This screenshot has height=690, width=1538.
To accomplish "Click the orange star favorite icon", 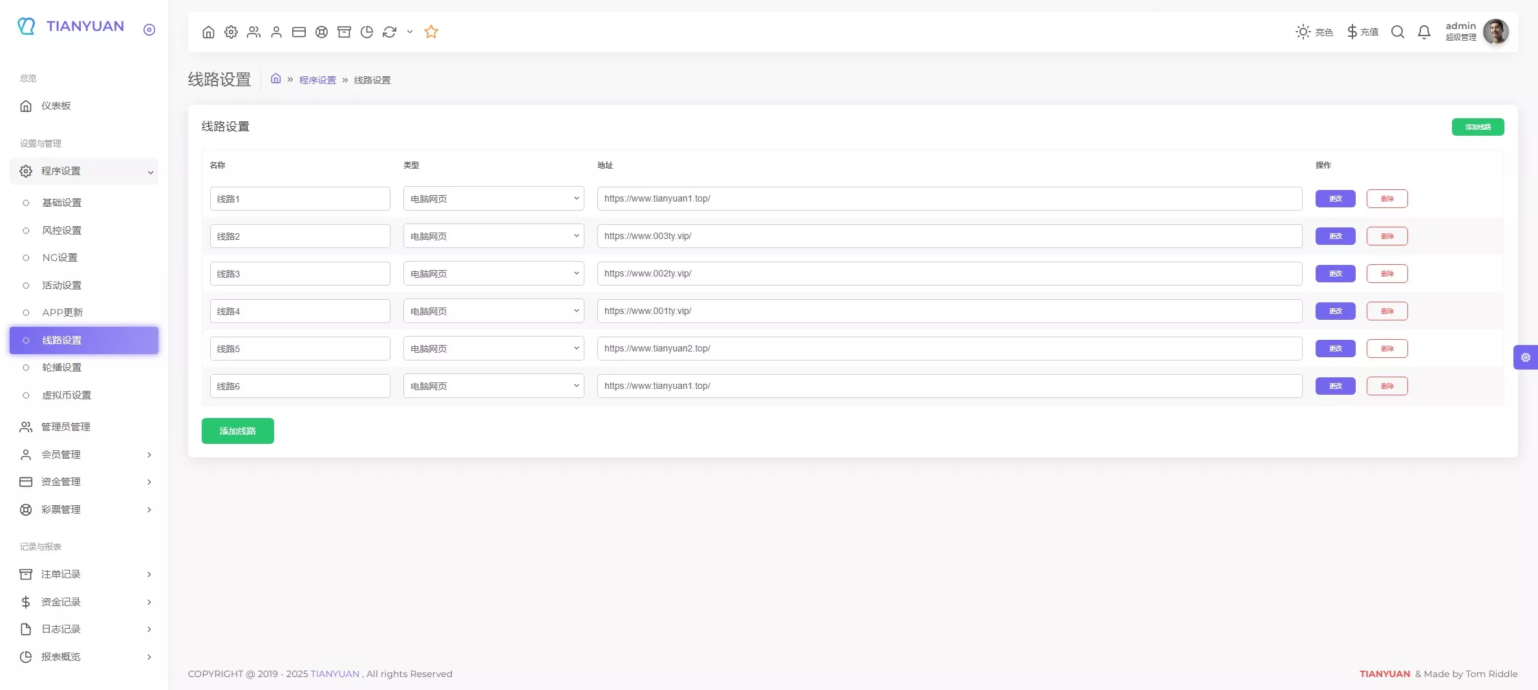I will click(x=431, y=32).
